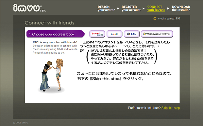203x126 pixels.
Task: Click the IMVU is way more fun with friends! text
Action: [55, 42]
